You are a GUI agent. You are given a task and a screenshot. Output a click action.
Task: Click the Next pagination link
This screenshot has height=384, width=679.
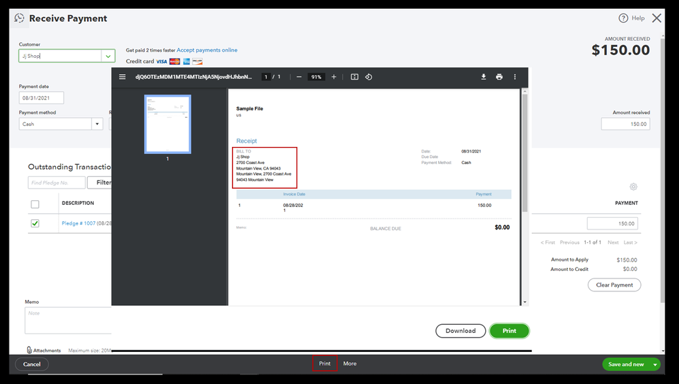[613, 242]
